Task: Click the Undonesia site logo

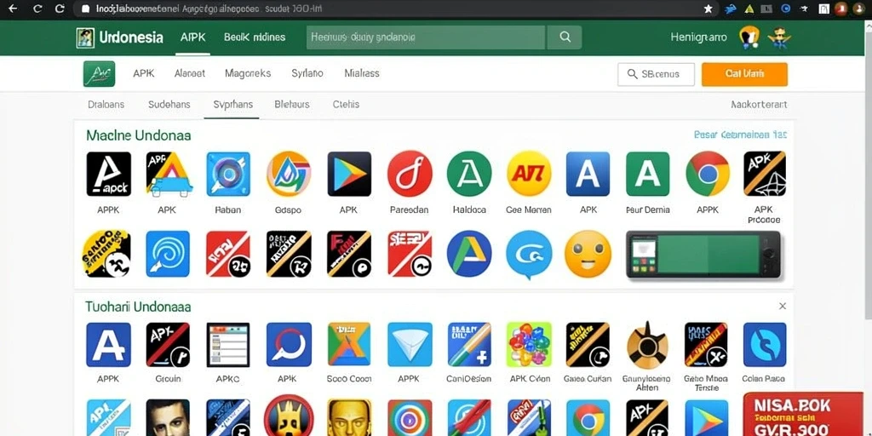Action: 119,37
